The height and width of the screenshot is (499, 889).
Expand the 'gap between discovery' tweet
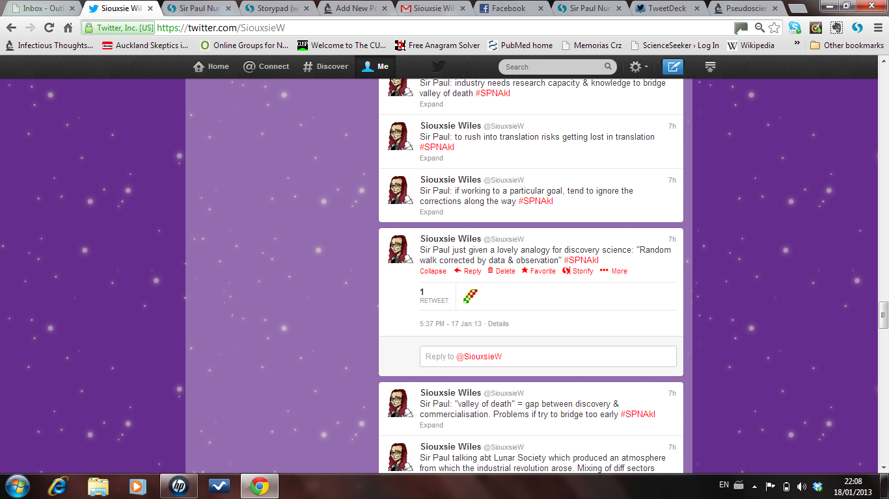click(431, 425)
